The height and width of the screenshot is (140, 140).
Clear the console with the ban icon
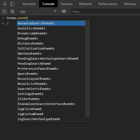pyautogui.click(x=12, y=11)
